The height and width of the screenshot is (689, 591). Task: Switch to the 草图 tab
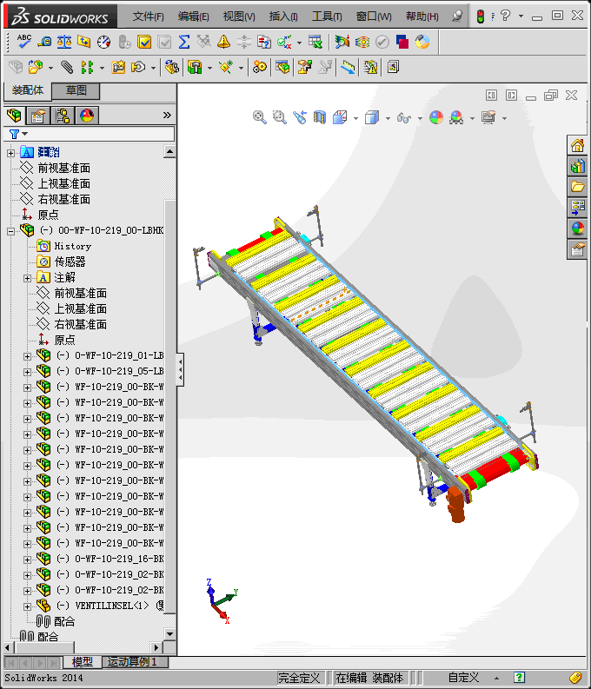pos(76,90)
